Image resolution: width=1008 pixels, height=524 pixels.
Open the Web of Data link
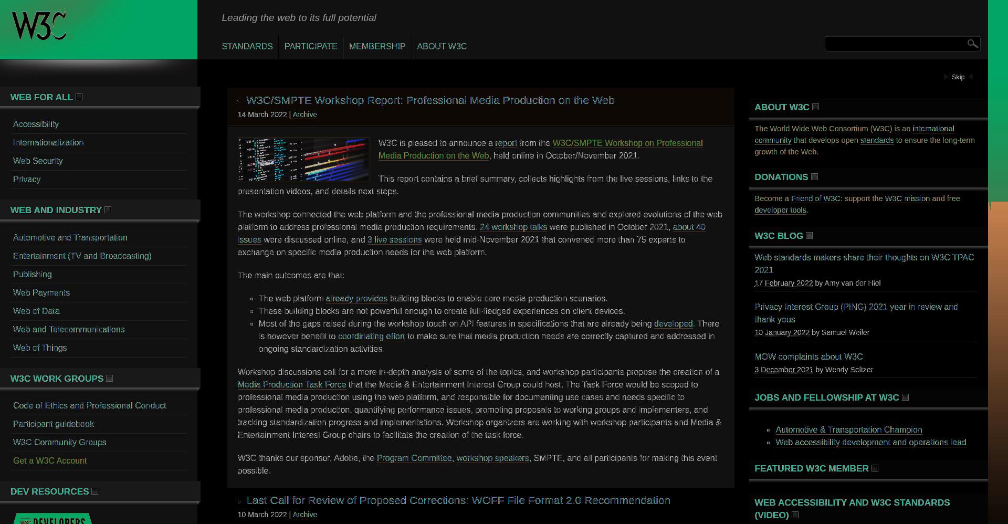click(36, 311)
